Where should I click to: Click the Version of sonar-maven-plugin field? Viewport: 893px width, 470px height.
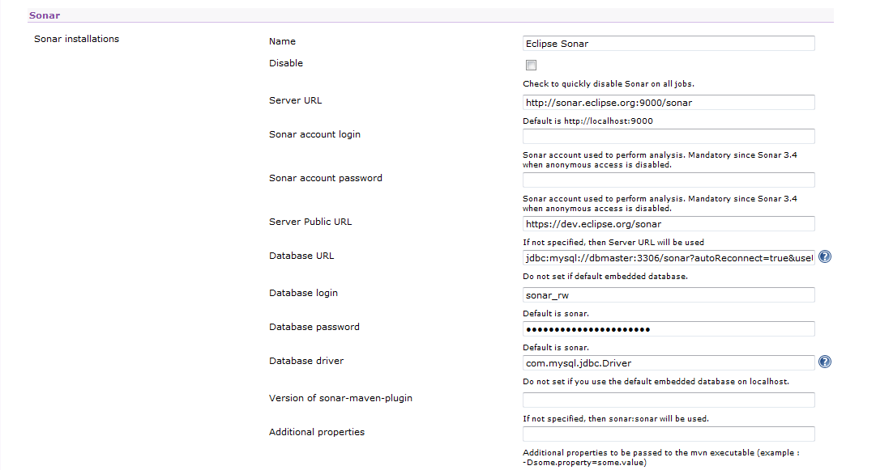pyautogui.click(x=669, y=400)
